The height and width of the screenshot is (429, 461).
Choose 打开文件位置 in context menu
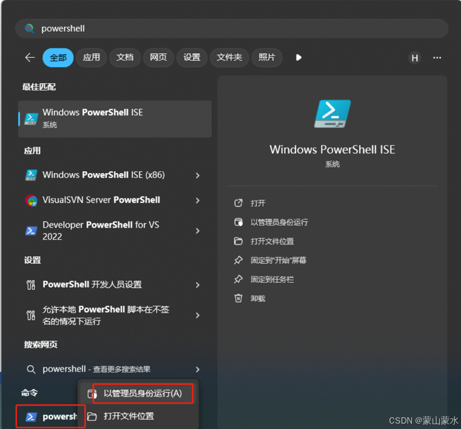coord(138,416)
